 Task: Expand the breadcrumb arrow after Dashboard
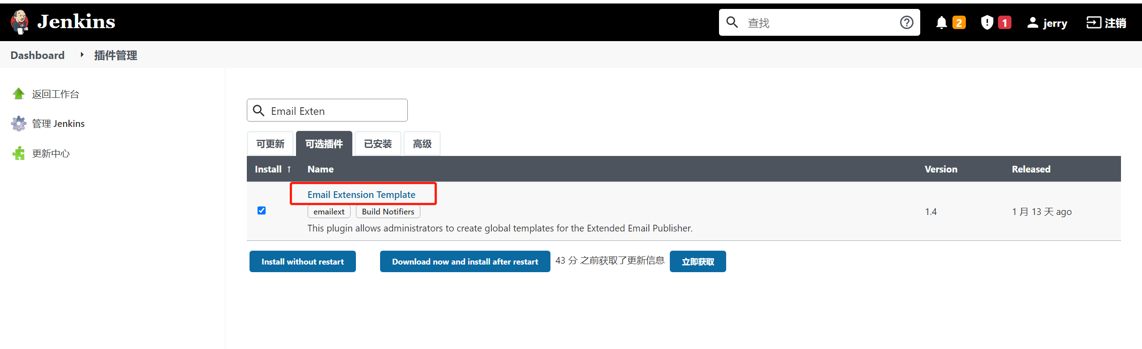click(82, 55)
